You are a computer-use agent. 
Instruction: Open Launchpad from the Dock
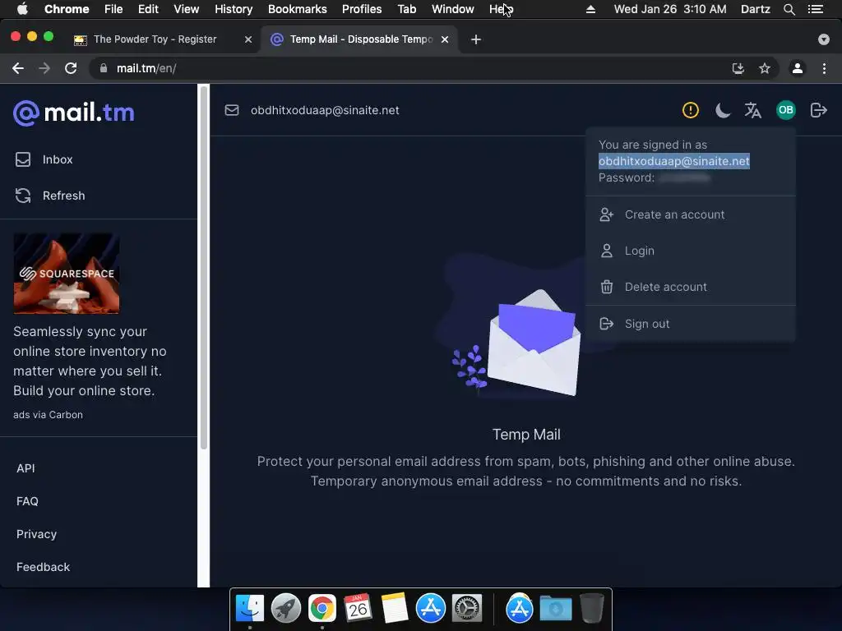286,609
